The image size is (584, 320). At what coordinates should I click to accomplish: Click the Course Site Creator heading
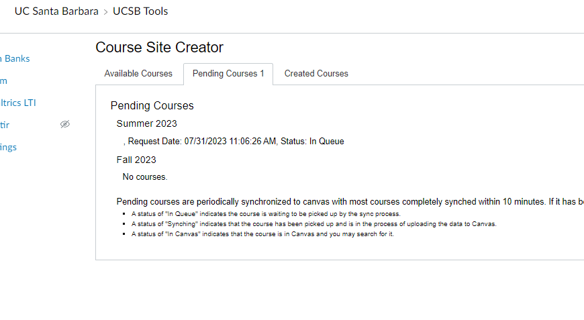tap(159, 47)
